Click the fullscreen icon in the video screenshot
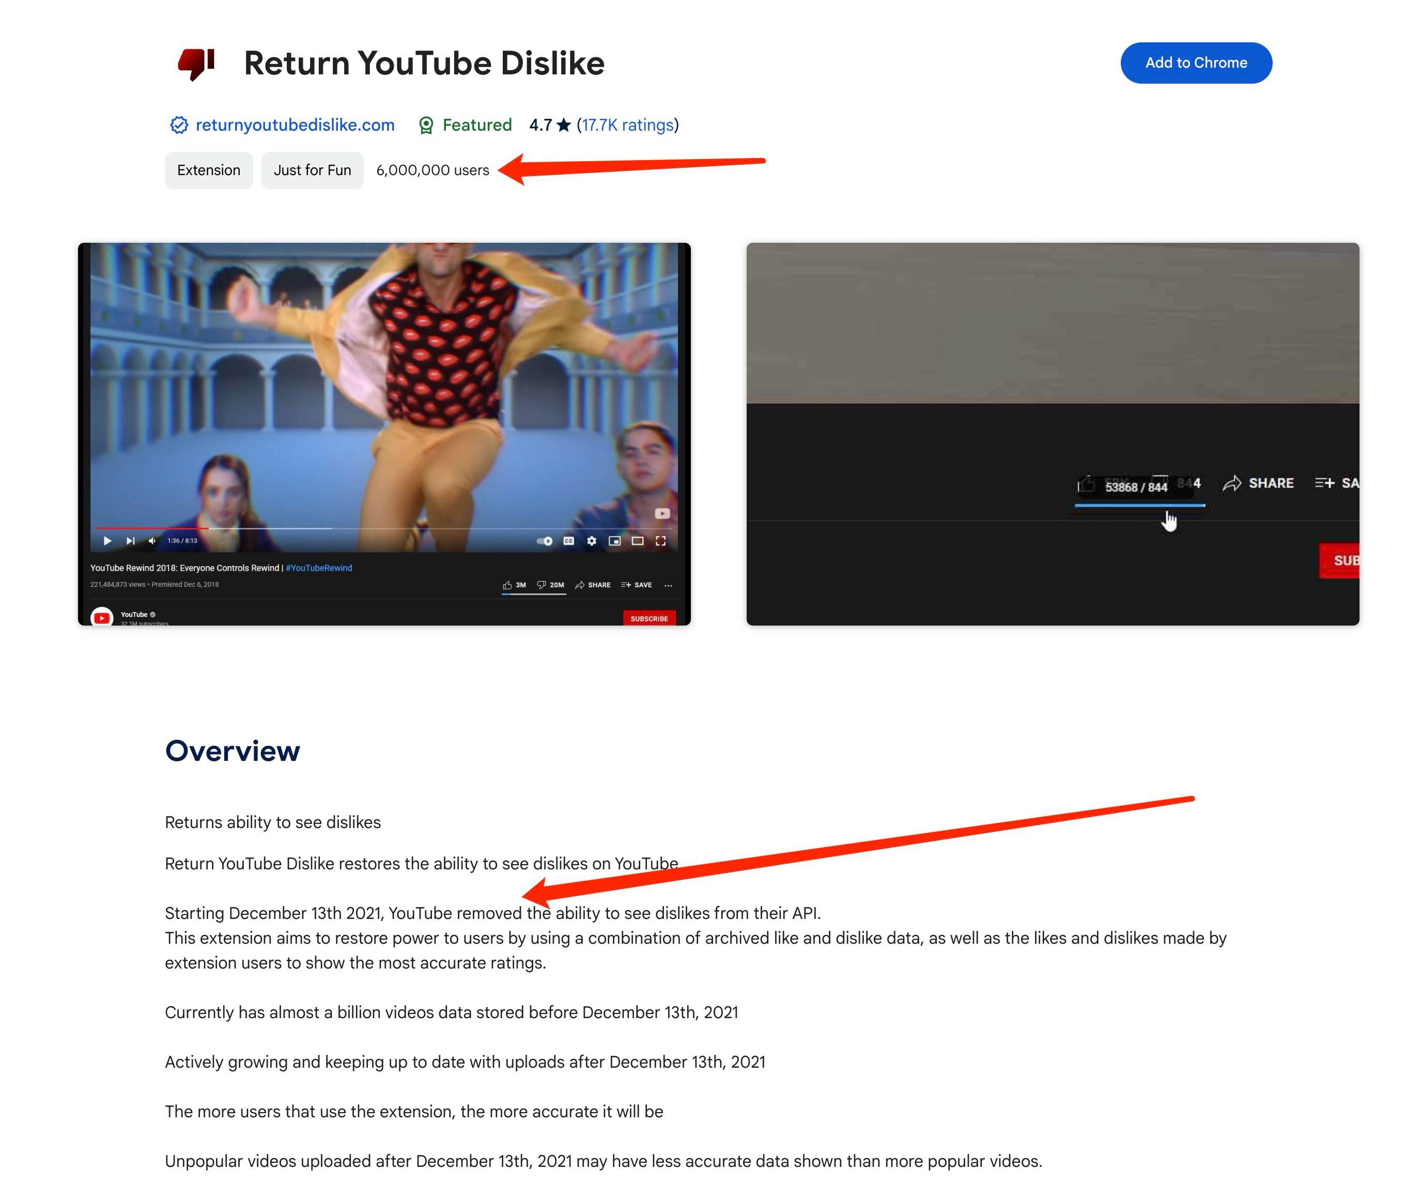Viewport: 1421px width, 1186px height. tap(660, 540)
